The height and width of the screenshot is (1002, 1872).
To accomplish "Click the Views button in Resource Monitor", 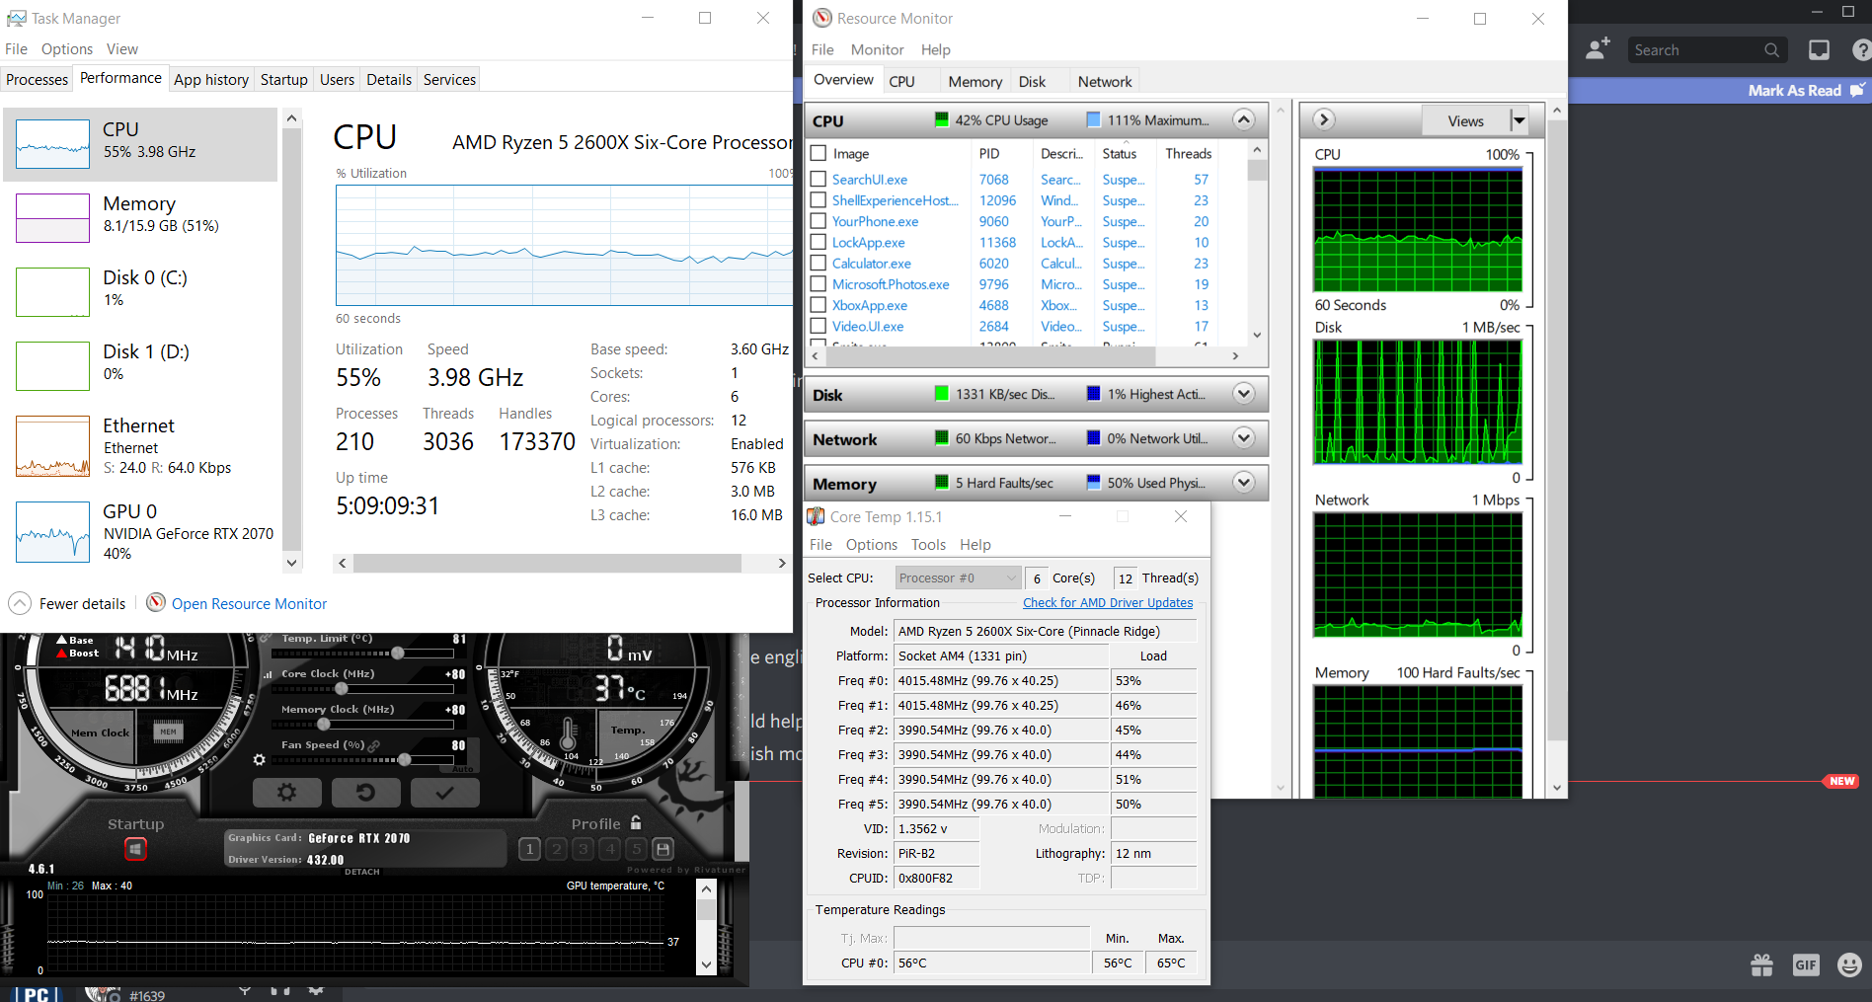I will (x=1466, y=120).
